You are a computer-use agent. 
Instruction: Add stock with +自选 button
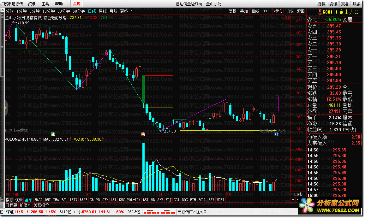[289, 11]
